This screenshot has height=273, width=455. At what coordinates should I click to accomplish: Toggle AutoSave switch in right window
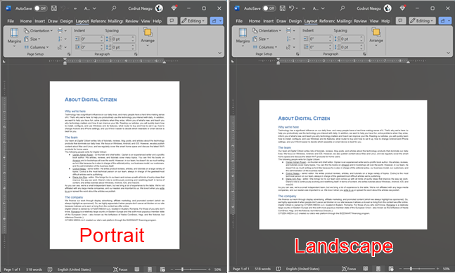coord(269,8)
